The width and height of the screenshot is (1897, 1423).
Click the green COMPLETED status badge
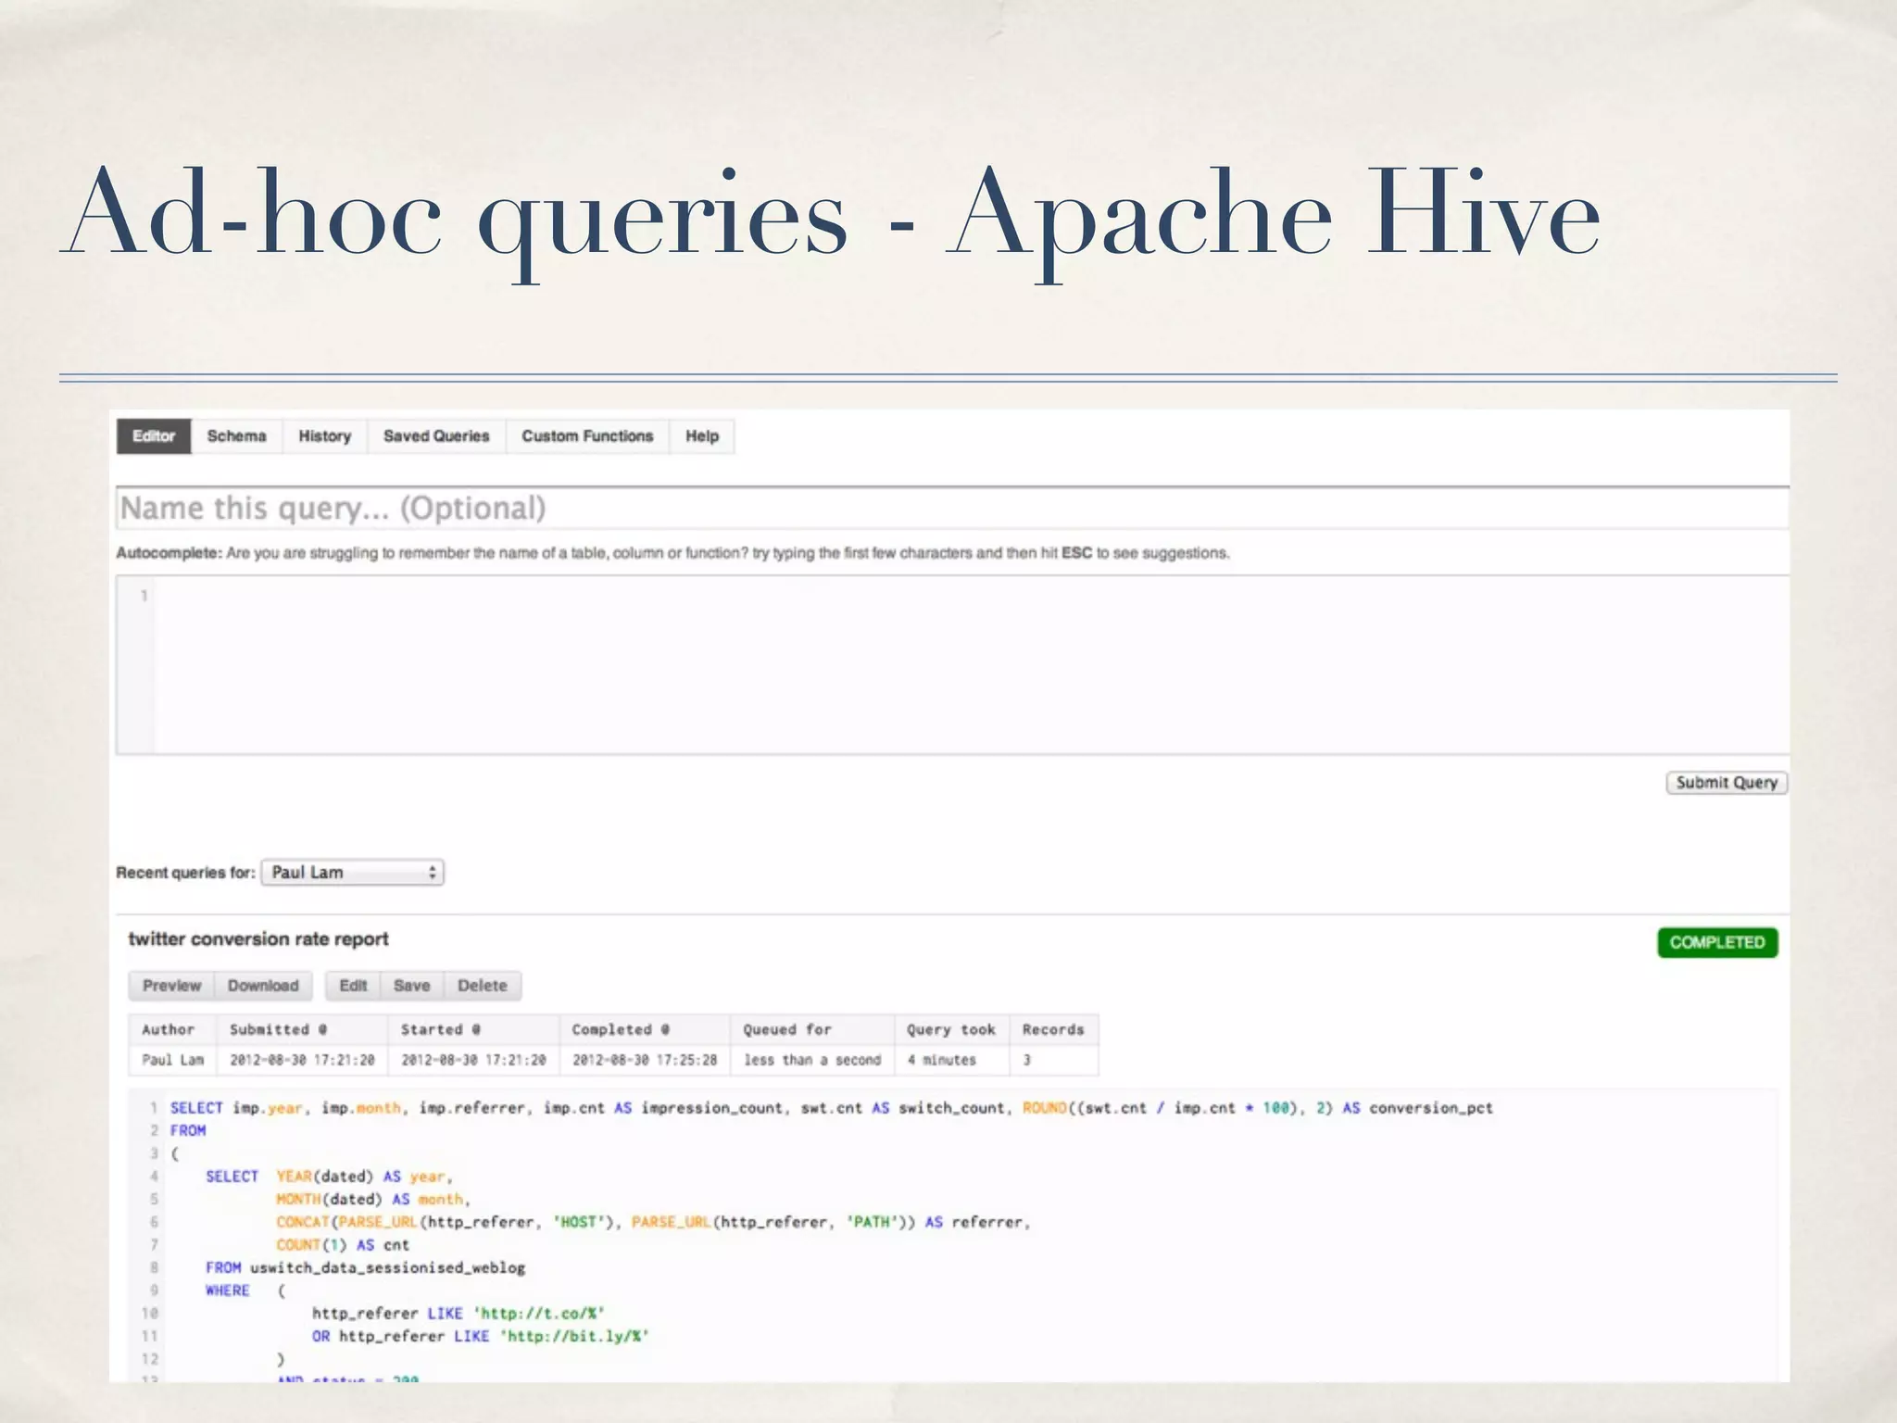point(1717,942)
